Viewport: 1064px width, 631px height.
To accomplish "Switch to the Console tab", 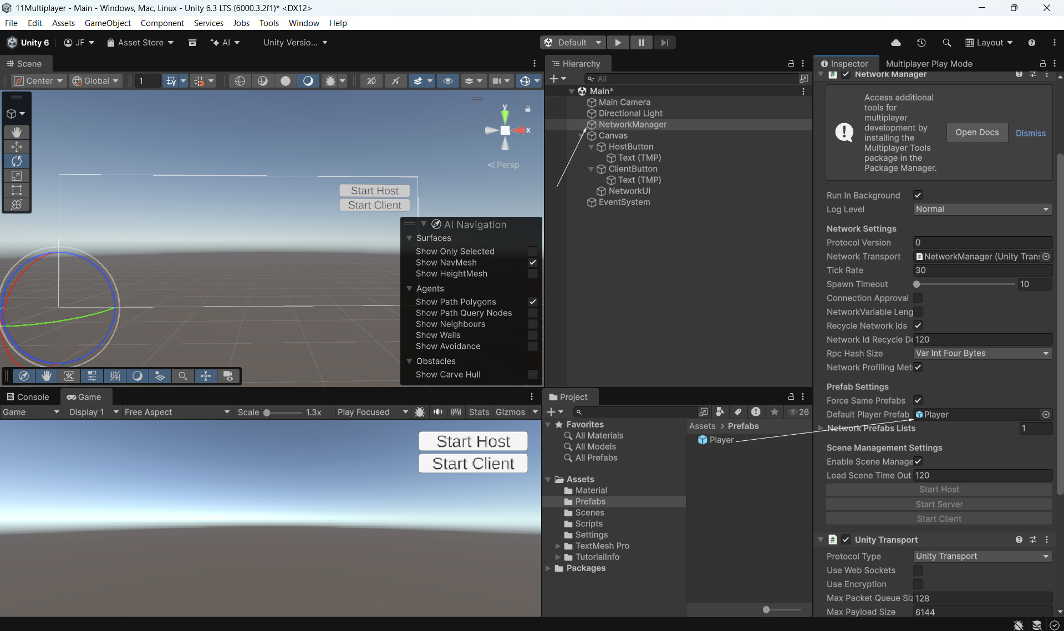I will 28,397.
